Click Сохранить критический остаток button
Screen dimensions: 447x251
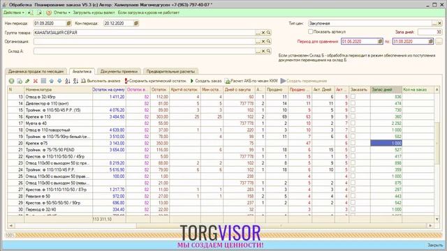[155, 81]
